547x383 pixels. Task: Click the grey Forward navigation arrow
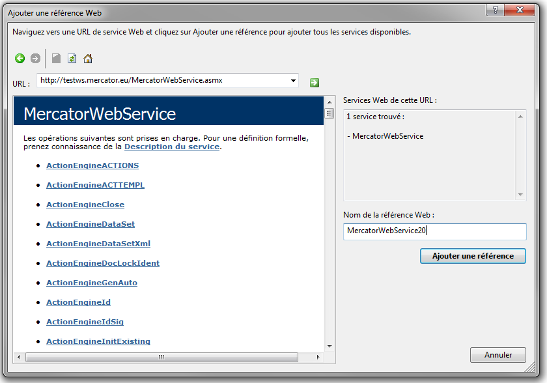point(35,59)
